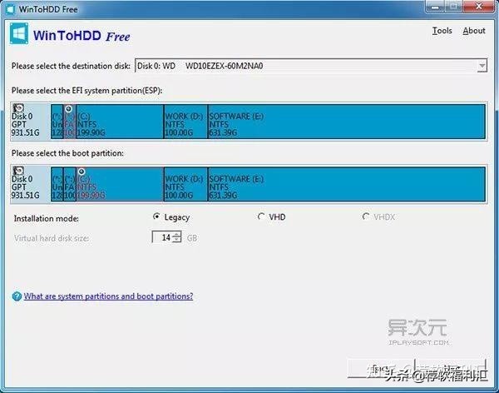Choose (C:) NTFS 199.90G as the ESP partition
This screenshot has height=393, width=499.
[x=120, y=122]
